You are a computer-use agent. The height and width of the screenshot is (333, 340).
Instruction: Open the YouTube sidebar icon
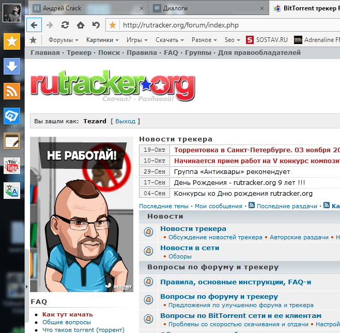click(x=12, y=166)
